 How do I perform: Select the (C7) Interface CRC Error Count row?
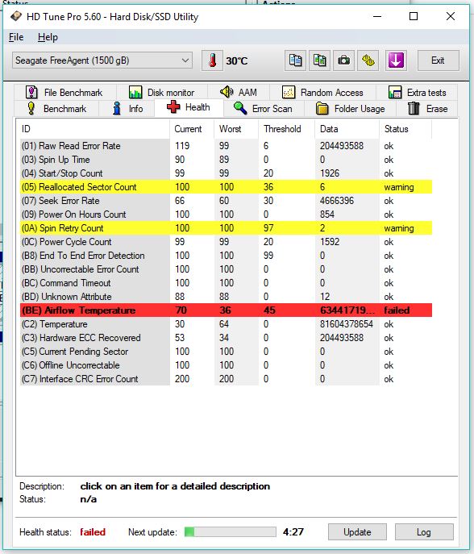pyautogui.click(x=226, y=379)
